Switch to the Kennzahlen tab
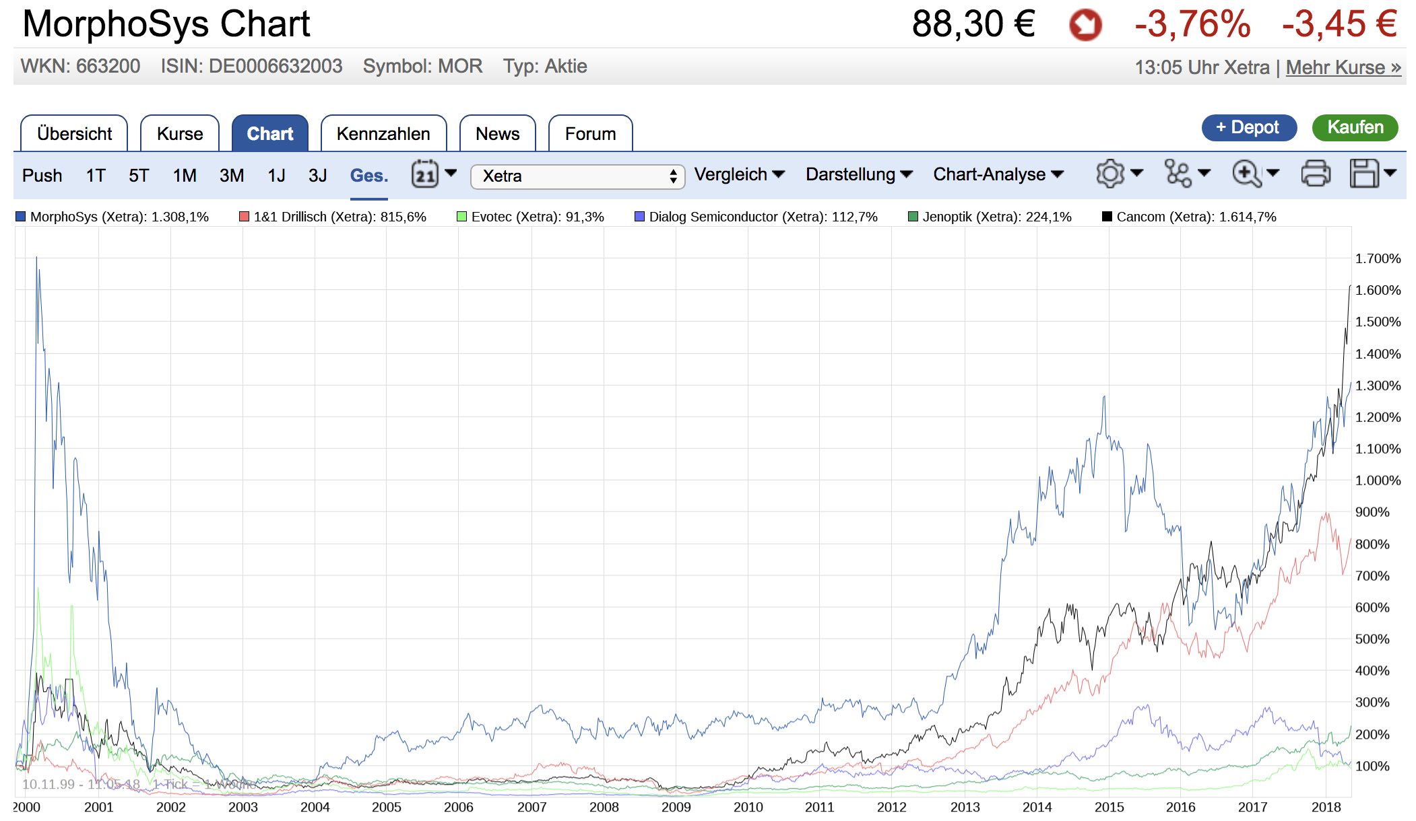The image size is (1416, 821). (383, 133)
